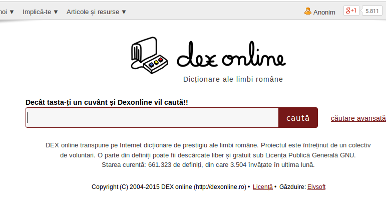Focus the word search input field
The image size is (386, 203).
(x=152, y=117)
